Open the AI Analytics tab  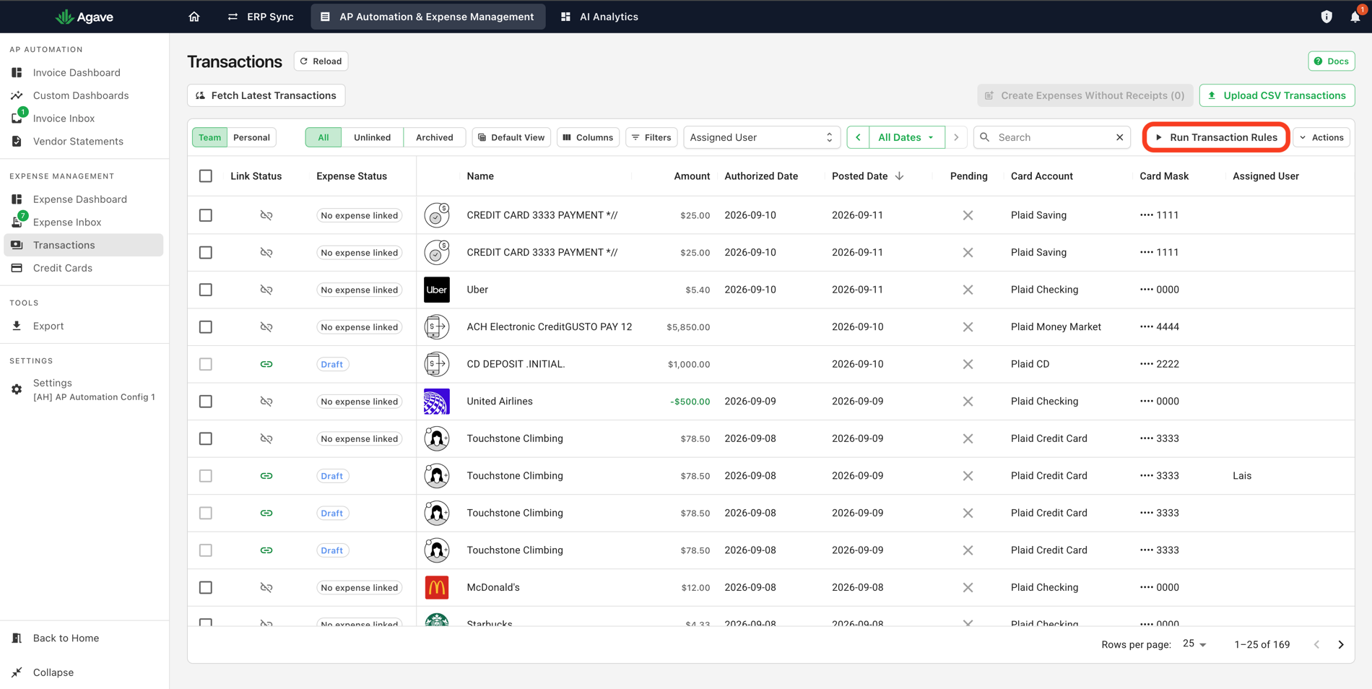(x=599, y=17)
